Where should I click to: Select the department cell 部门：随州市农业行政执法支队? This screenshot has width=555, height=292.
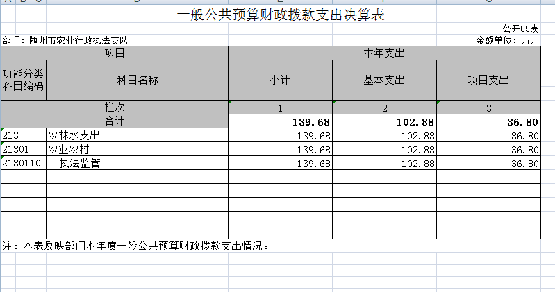click(65, 41)
